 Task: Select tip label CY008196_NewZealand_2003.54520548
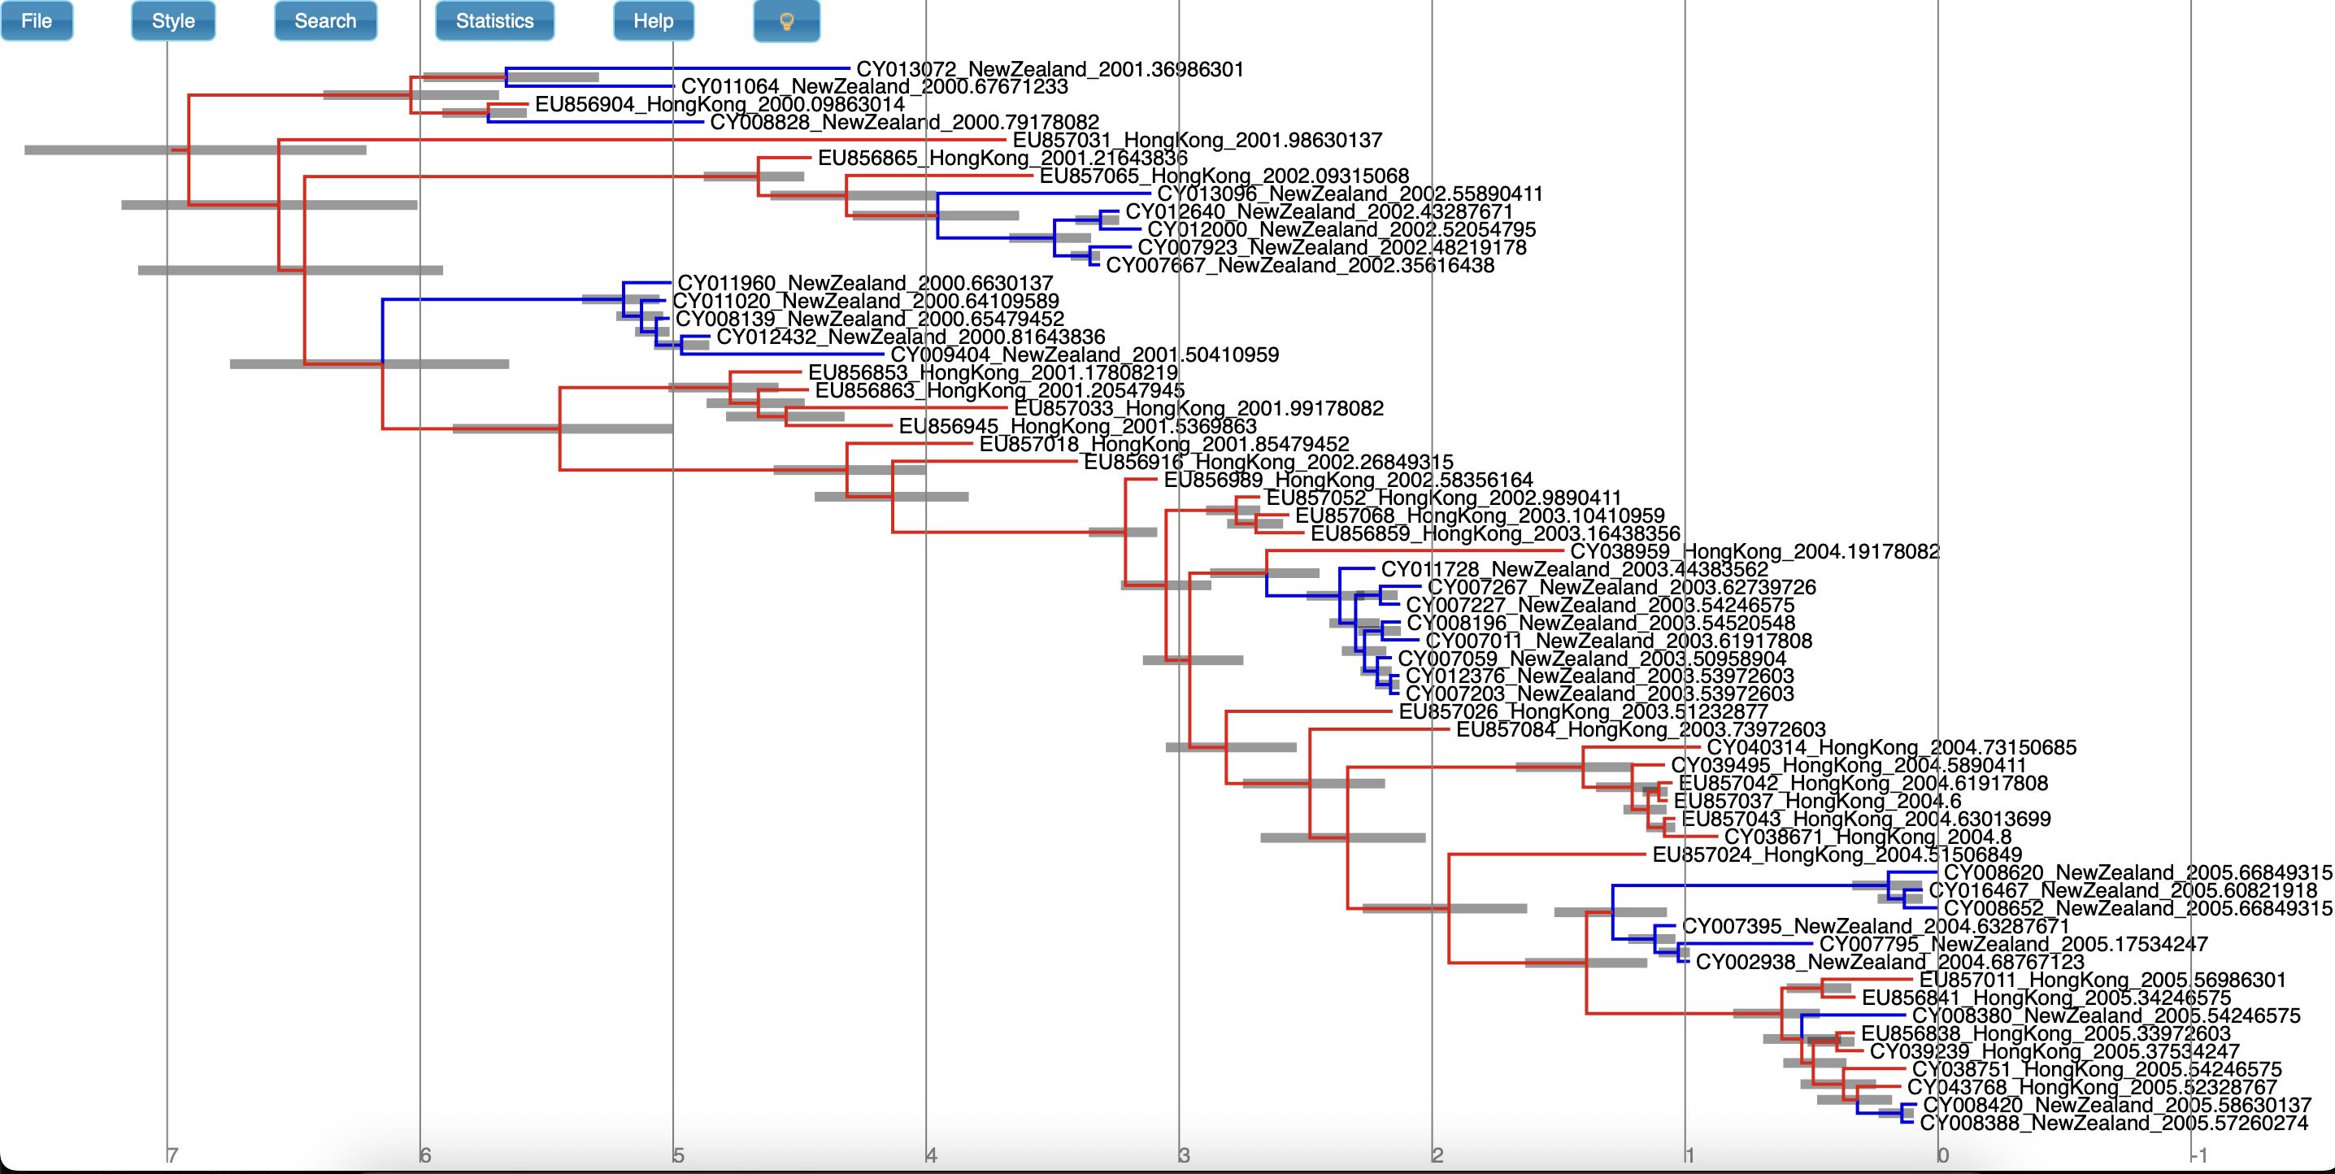[1601, 623]
